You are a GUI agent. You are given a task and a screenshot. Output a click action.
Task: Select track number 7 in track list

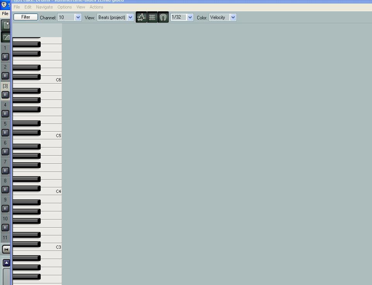[x=5, y=162]
